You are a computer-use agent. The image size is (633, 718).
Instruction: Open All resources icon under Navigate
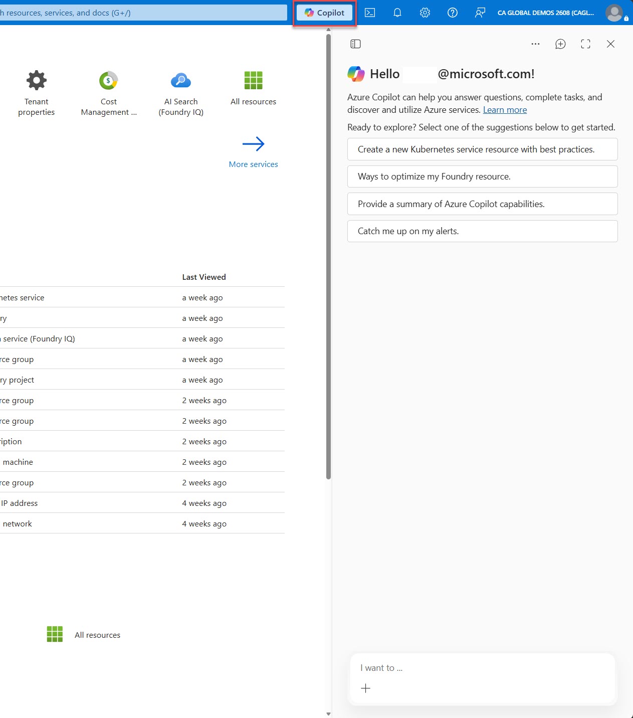point(55,634)
